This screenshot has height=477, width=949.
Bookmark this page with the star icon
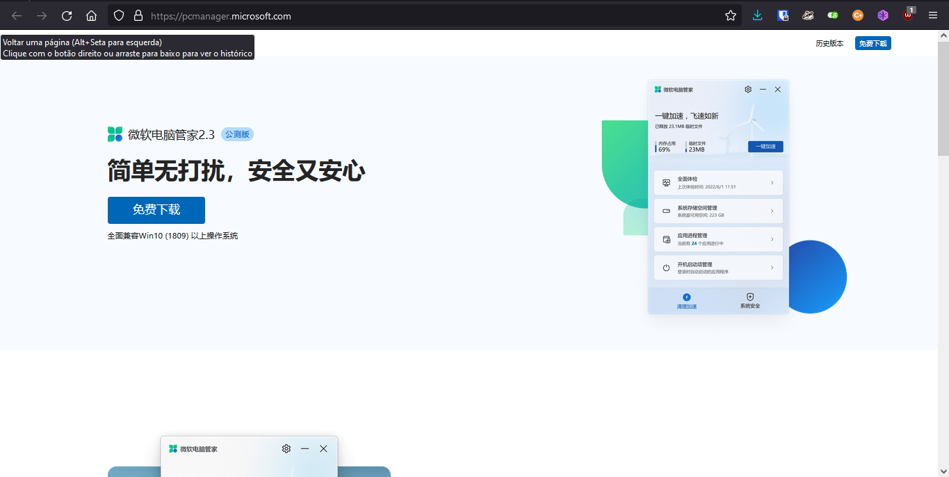coord(731,15)
